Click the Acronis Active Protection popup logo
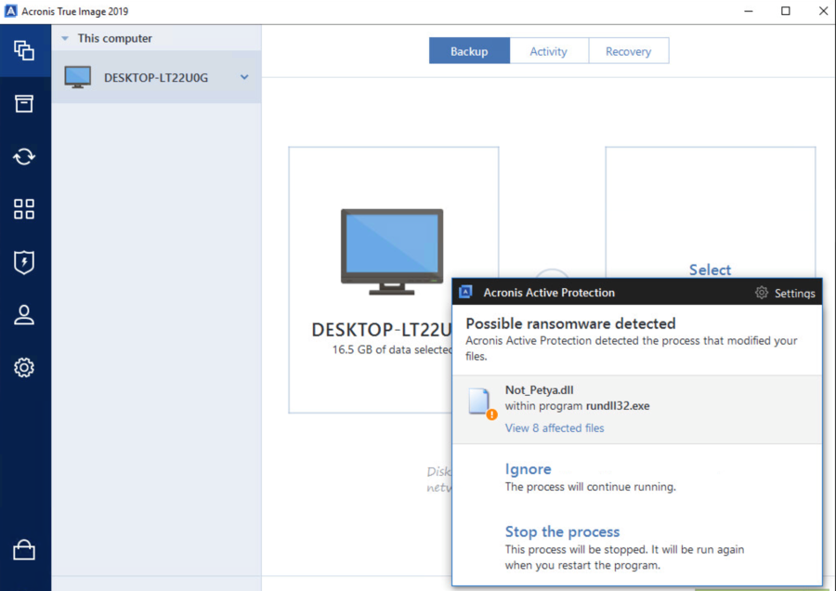 (465, 292)
